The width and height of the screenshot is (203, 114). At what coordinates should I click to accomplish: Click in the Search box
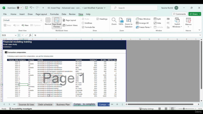134,8
